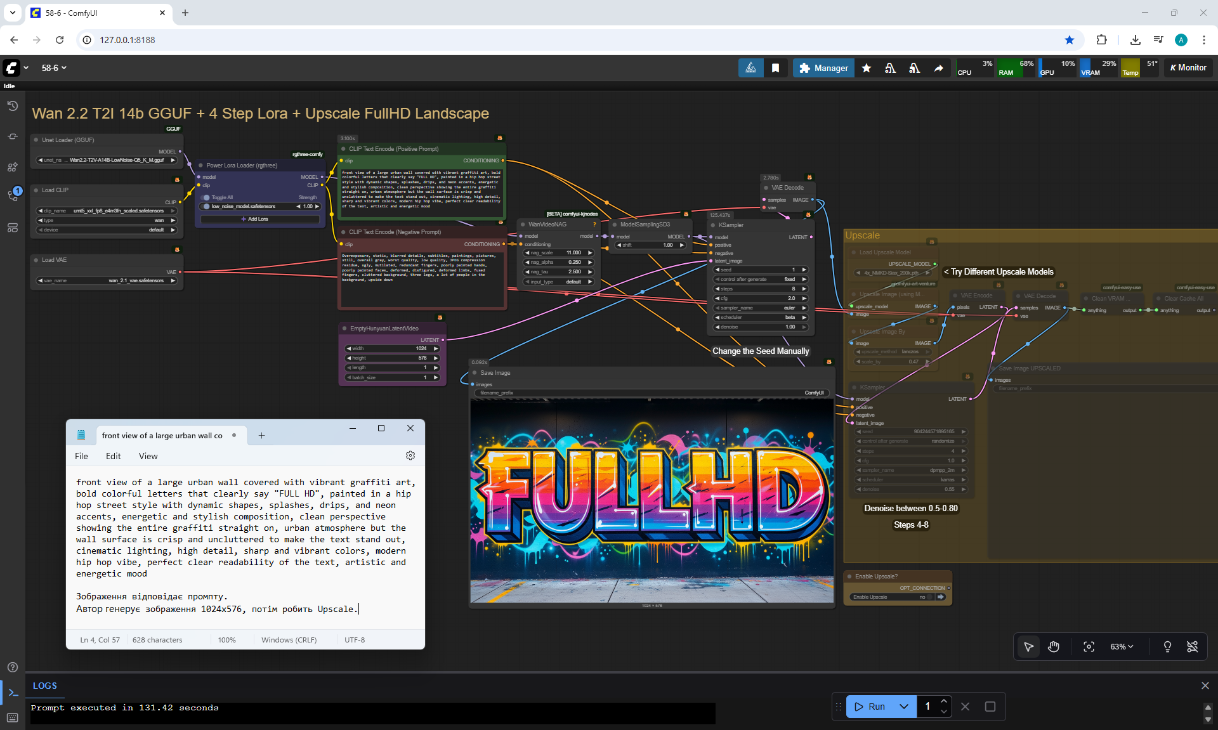Toggle All switch in Power Lora Loader
Screen dimensions: 1218x730
click(206, 197)
